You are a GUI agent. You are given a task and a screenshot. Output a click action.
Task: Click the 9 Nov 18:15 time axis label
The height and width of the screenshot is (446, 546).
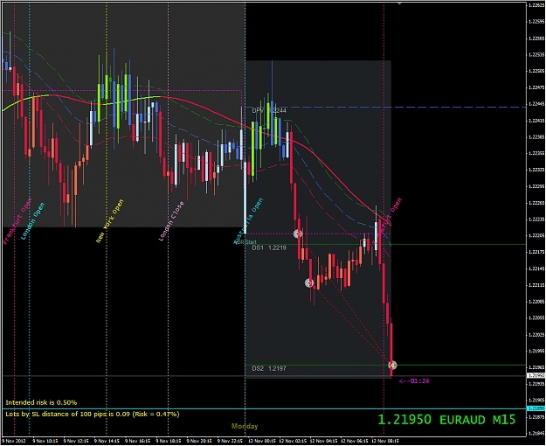tap(169, 441)
